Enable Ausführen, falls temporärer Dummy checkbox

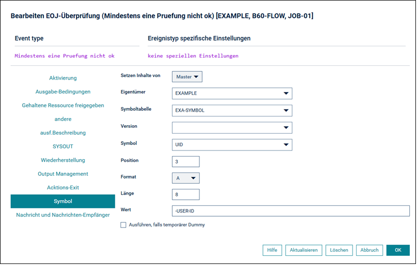click(x=123, y=225)
